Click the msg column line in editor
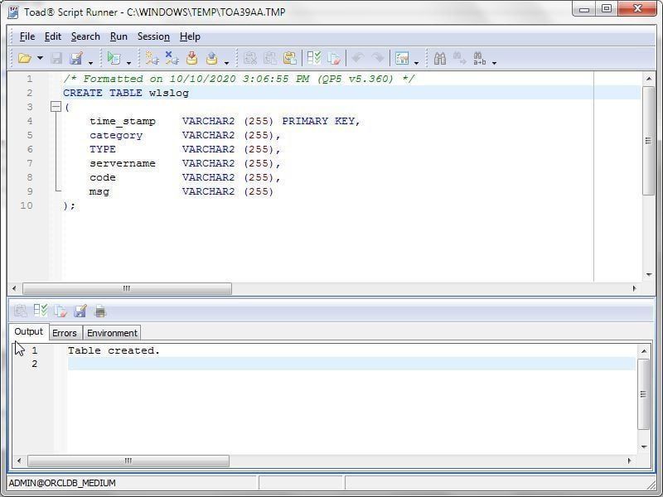This screenshot has width=663, height=497. point(99,191)
